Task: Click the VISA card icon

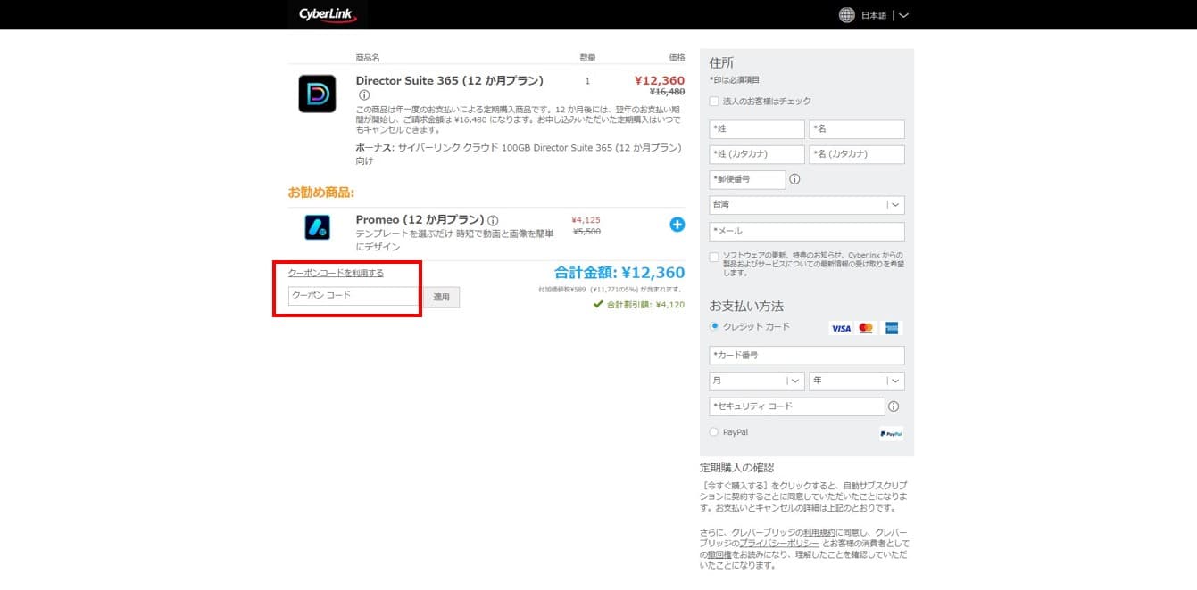Action: coord(841,328)
